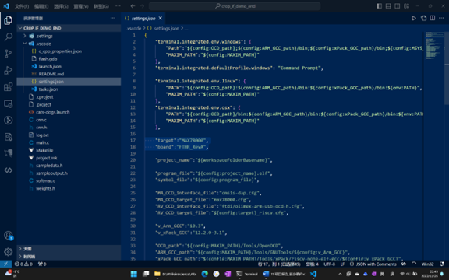Open the Accounts icon with badge
Image resolution: width=449 pixels, height=280 pixels.
(9, 236)
